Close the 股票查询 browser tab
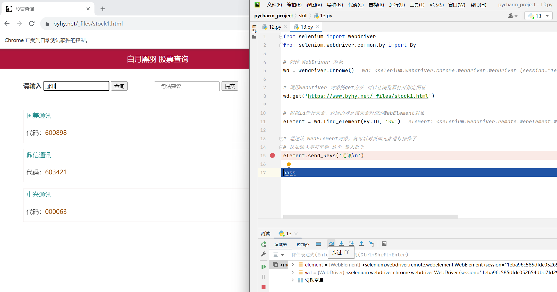 click(x=88, y=9)
